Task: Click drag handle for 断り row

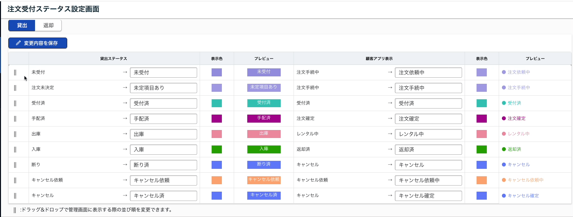Action: tap(15, 165)
